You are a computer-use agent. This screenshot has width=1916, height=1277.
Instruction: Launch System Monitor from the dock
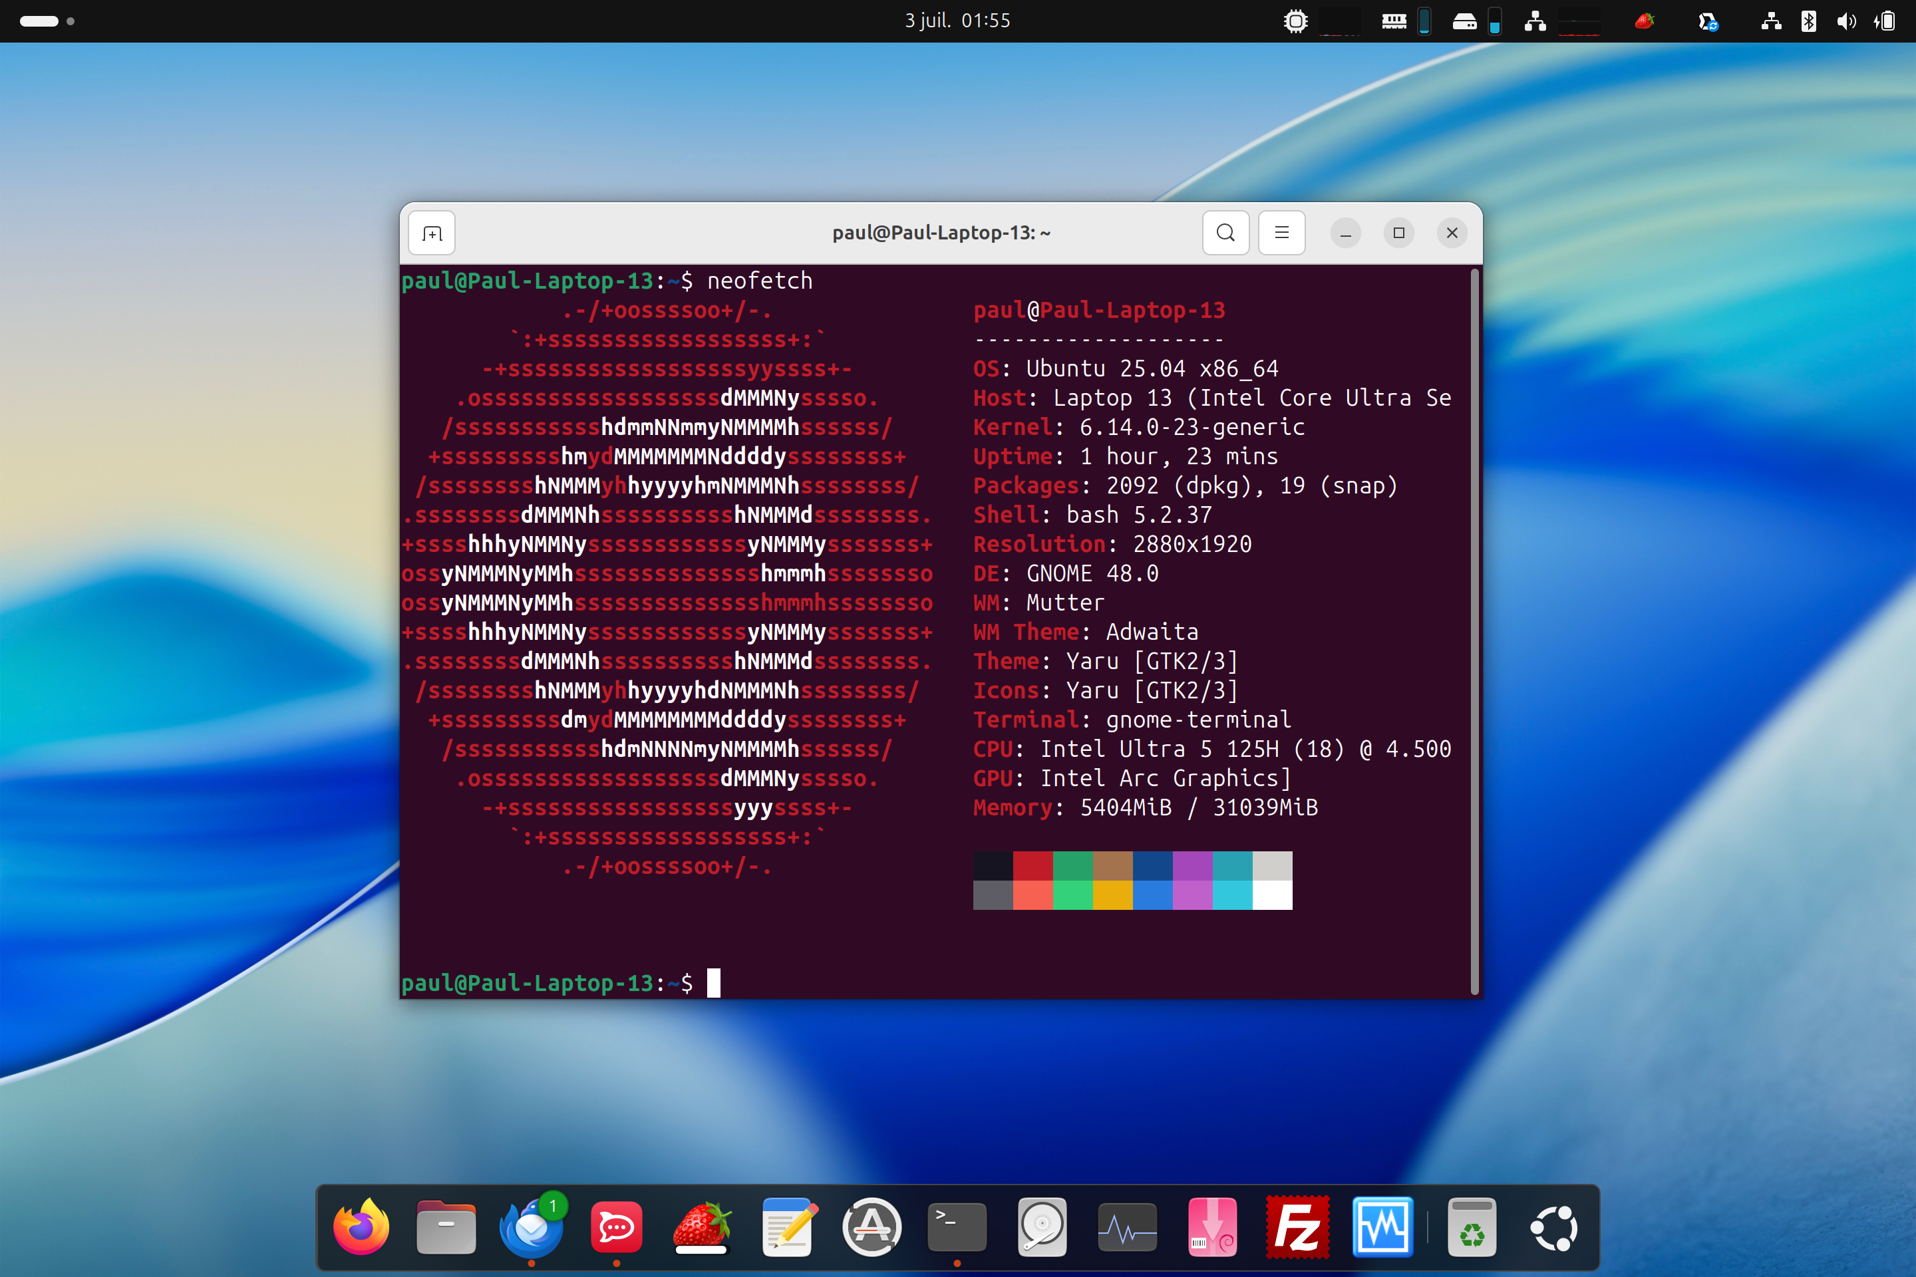pyautogui.click(x=1126, y=1227)
